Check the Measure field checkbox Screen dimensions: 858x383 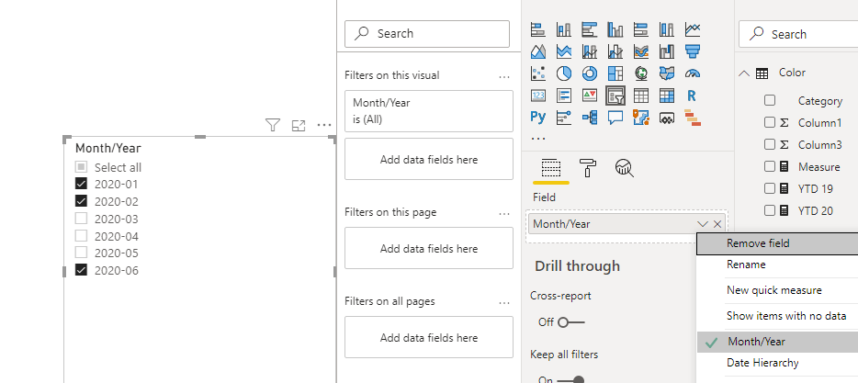click(770, 166)
